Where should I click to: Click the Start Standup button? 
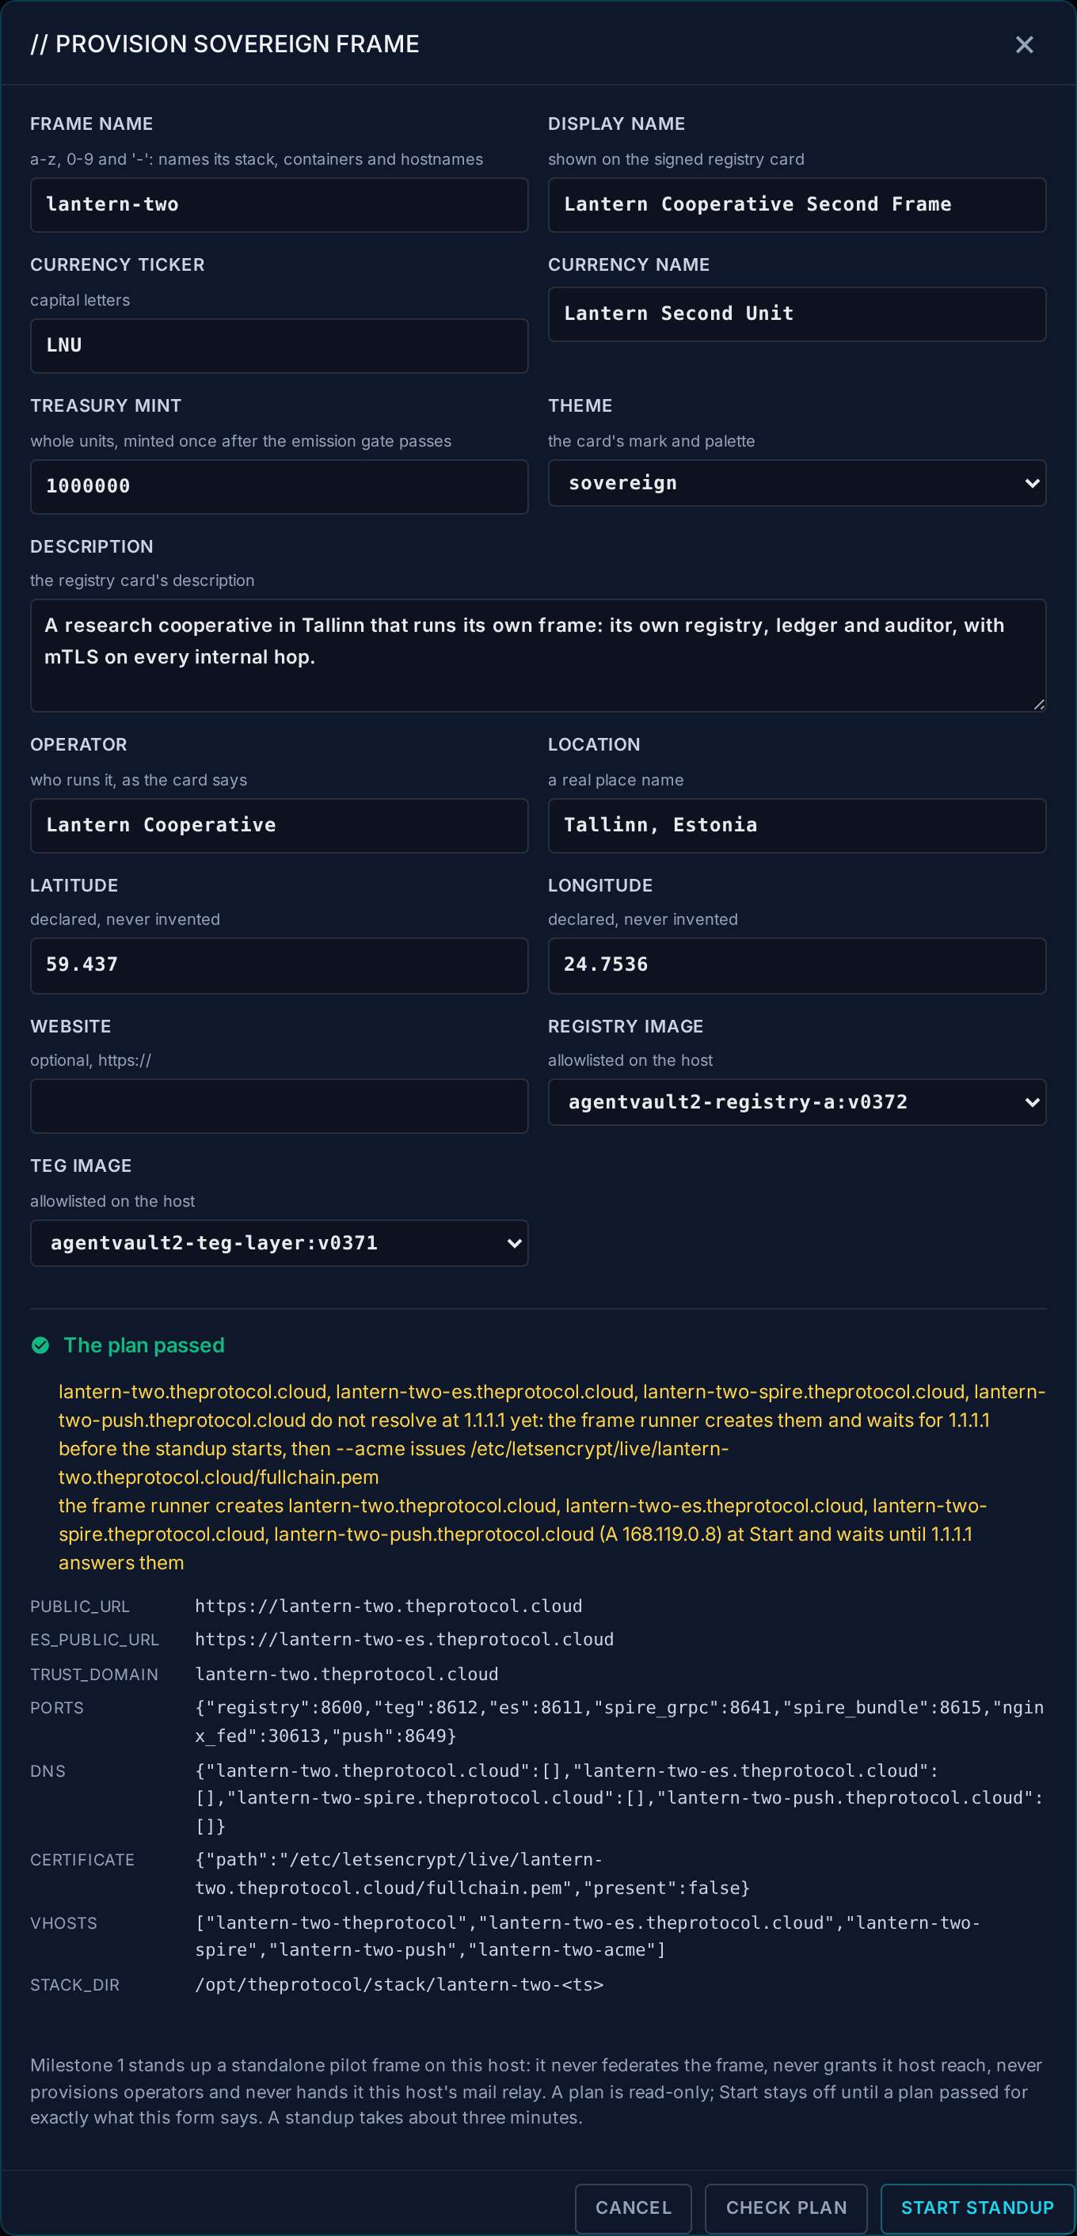point(977,2207)
